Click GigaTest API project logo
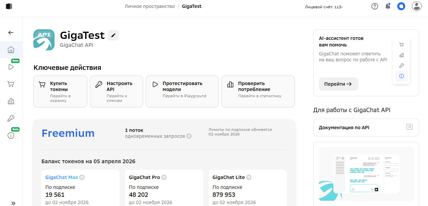The height and width of the screenshot is (206, 428). pyautogui.click(x=44, y=40)
